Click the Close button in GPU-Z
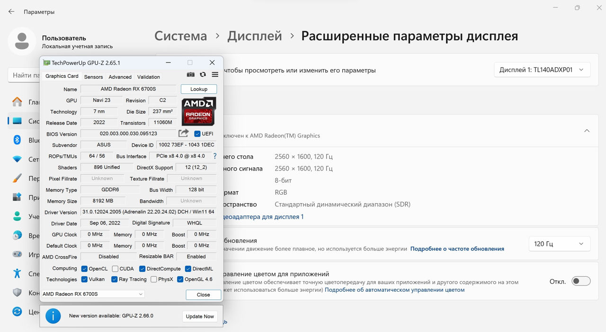 [204, 295]
